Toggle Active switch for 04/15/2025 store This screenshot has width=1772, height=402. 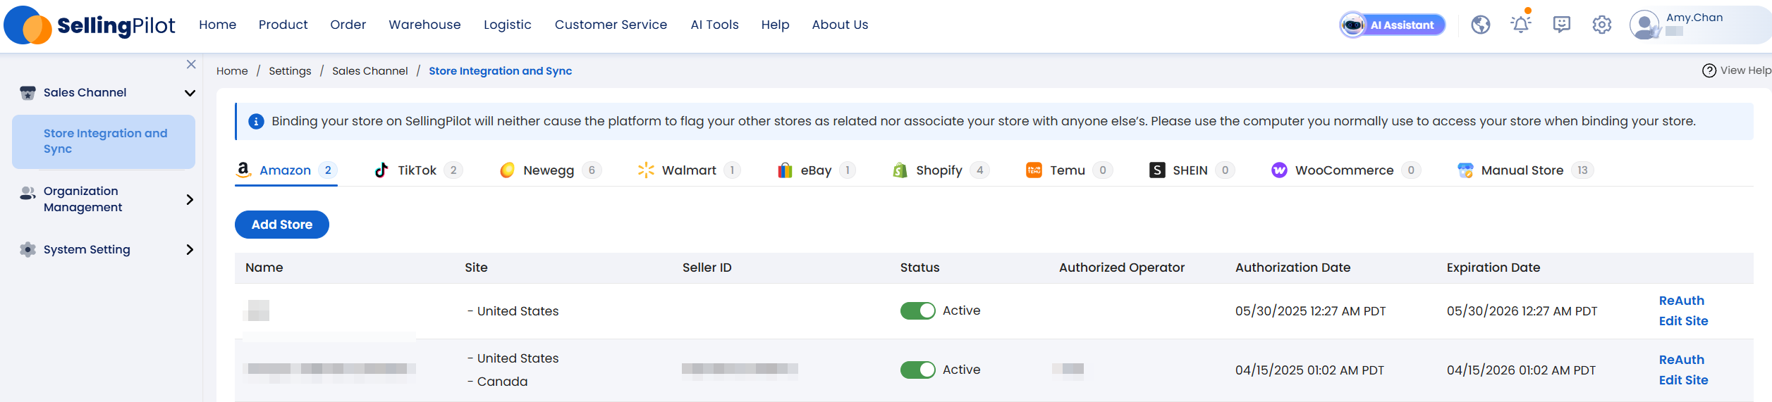[918, 370]
